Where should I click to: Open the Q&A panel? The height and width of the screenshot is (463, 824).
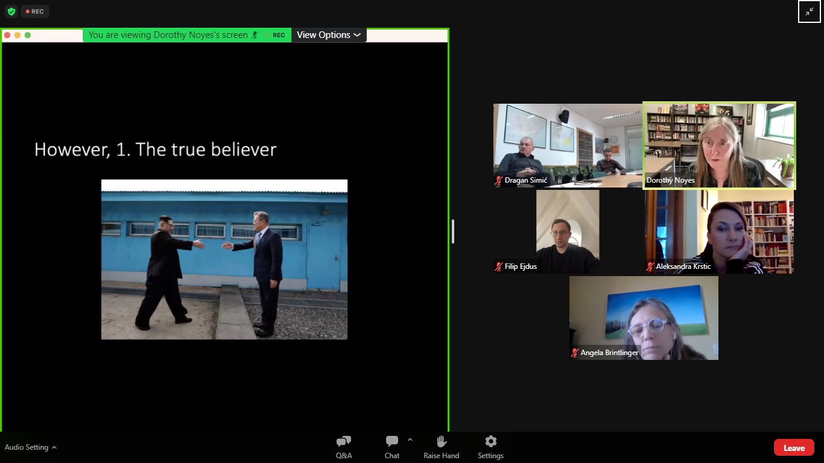pyautogui.click(x=344, y=447)
